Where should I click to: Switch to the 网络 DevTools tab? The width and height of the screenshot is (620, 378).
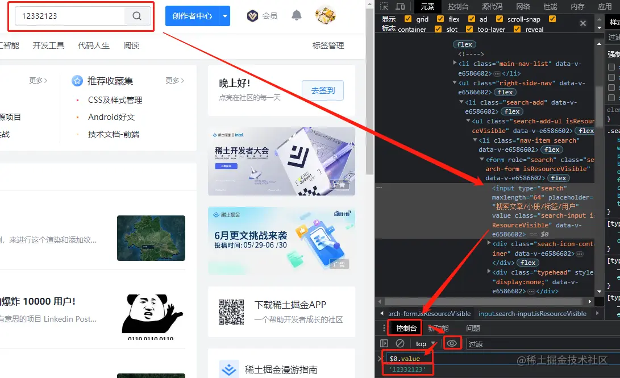click(x=522, y=7)
